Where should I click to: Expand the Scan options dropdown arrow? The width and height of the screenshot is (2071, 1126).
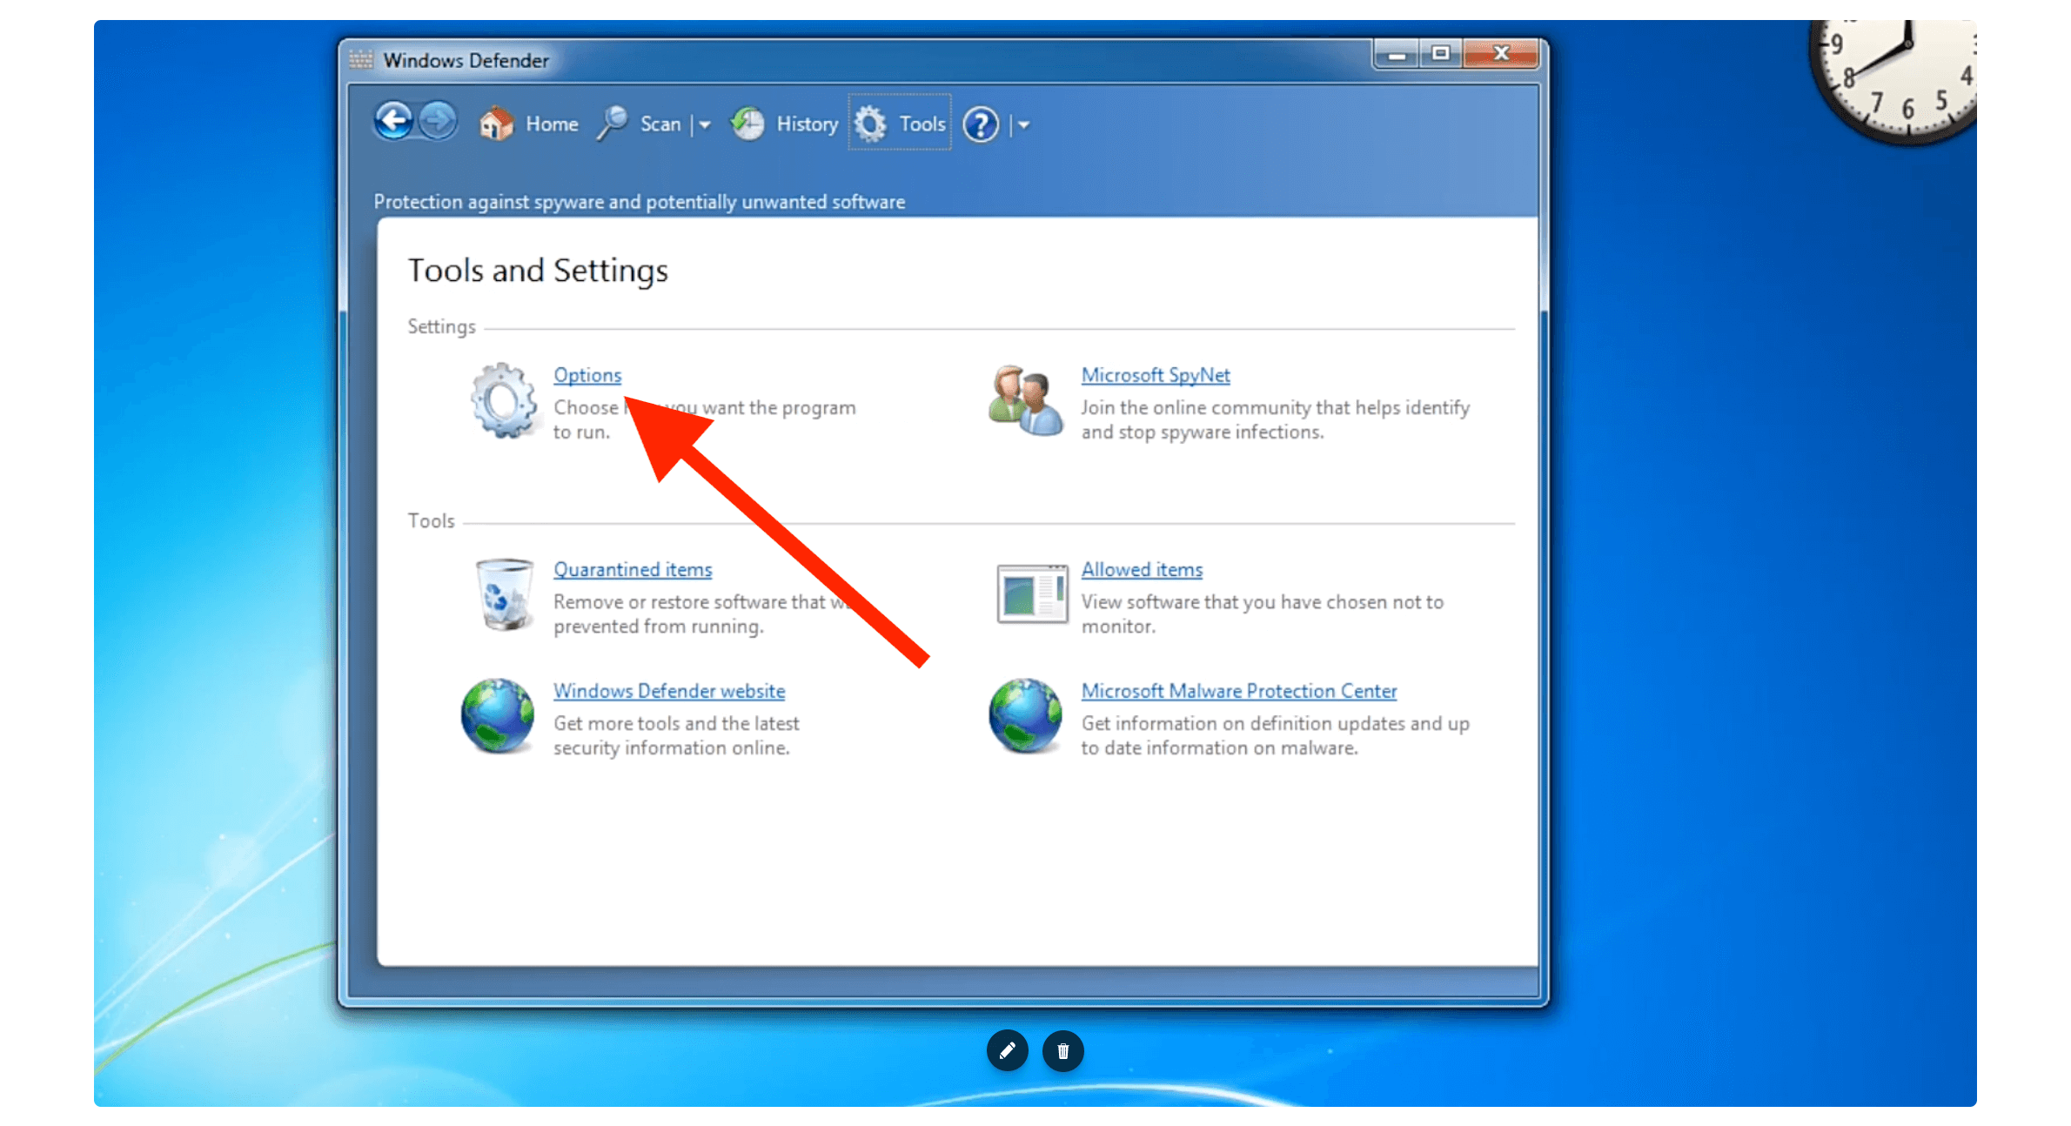(x=705, y=125)
